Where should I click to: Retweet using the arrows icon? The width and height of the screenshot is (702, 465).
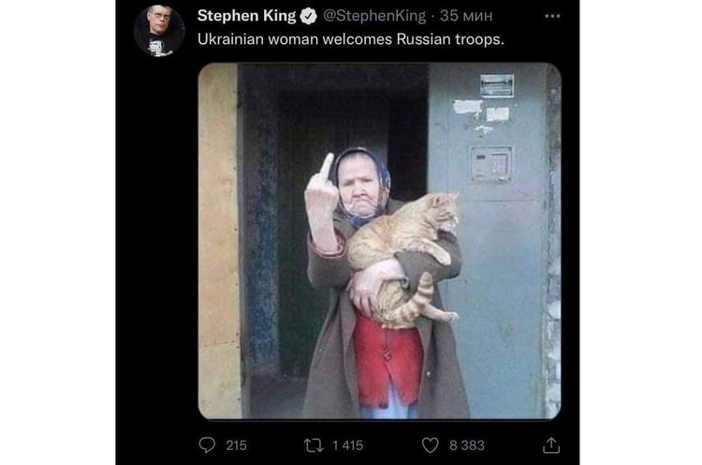314,445
